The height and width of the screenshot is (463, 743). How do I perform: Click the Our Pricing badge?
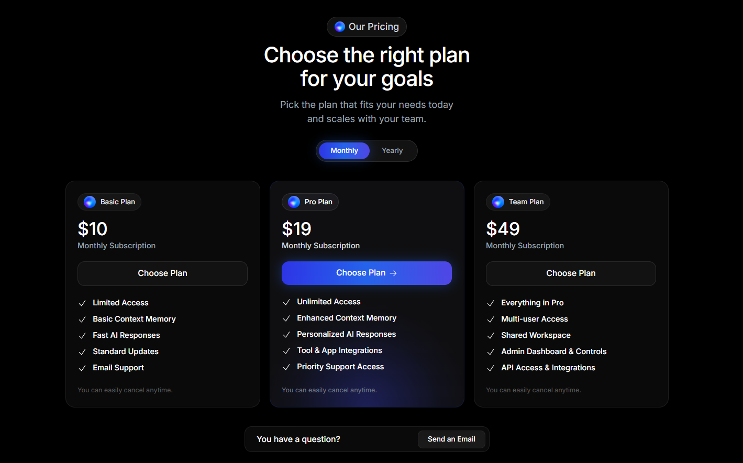point(367,27)
